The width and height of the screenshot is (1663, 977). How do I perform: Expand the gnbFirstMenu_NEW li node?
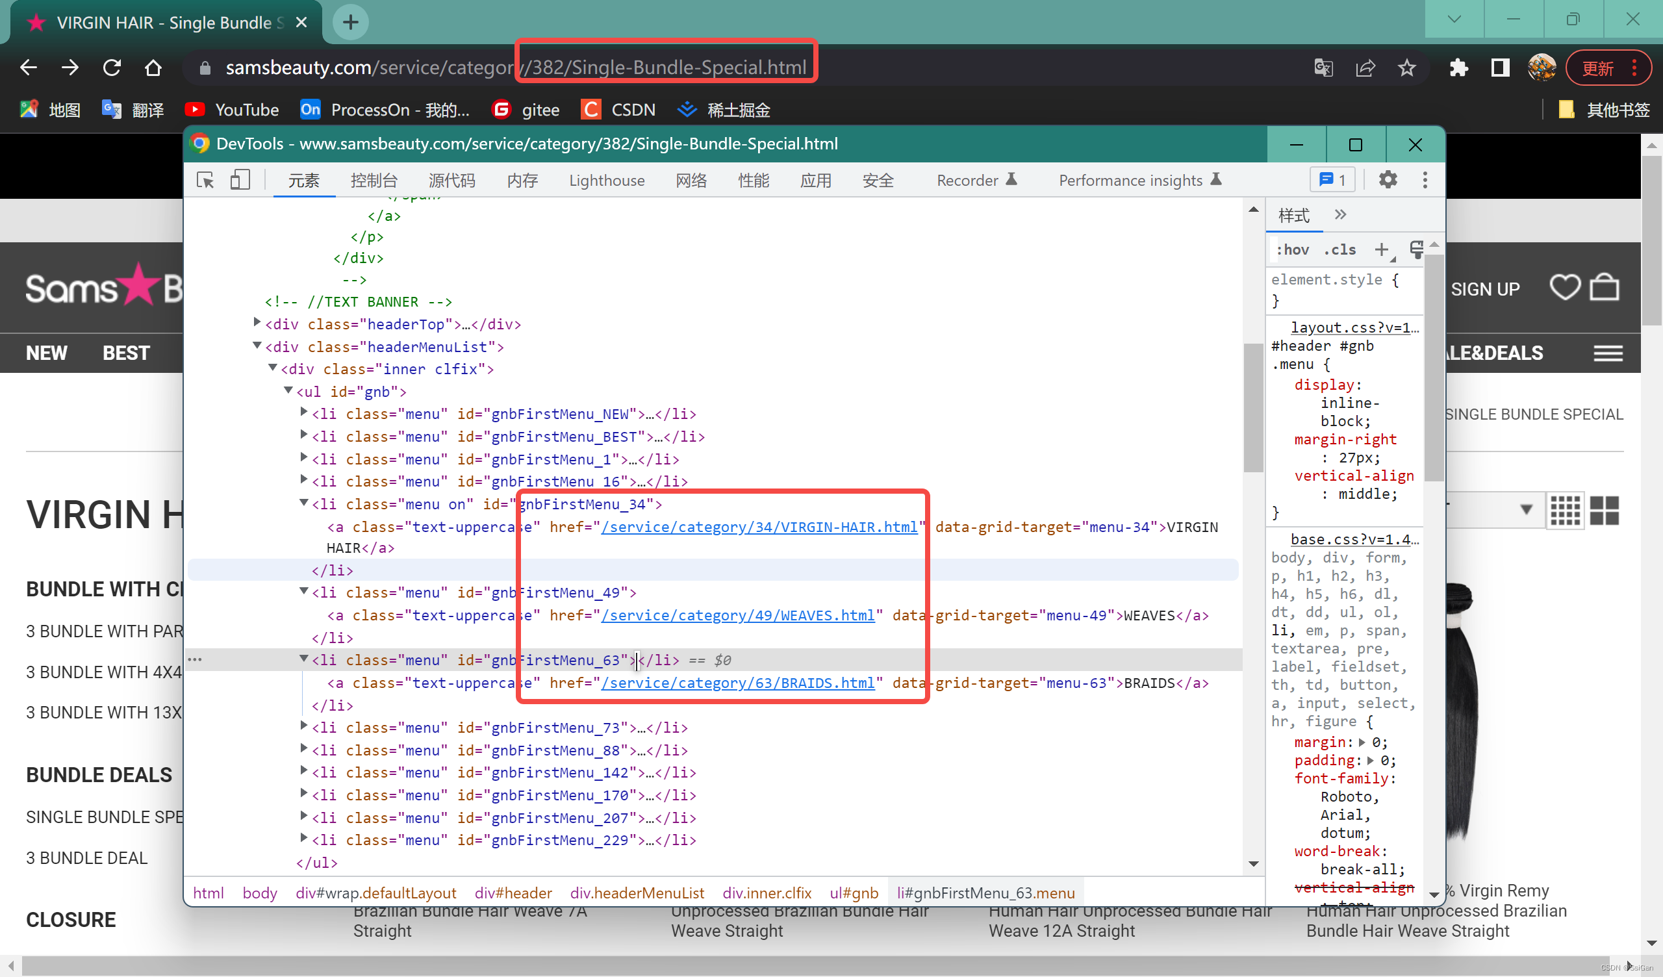pyautogui.click(x=303, y=413)
